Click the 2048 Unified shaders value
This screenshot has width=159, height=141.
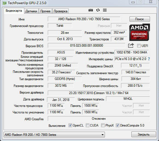(63, 65)
